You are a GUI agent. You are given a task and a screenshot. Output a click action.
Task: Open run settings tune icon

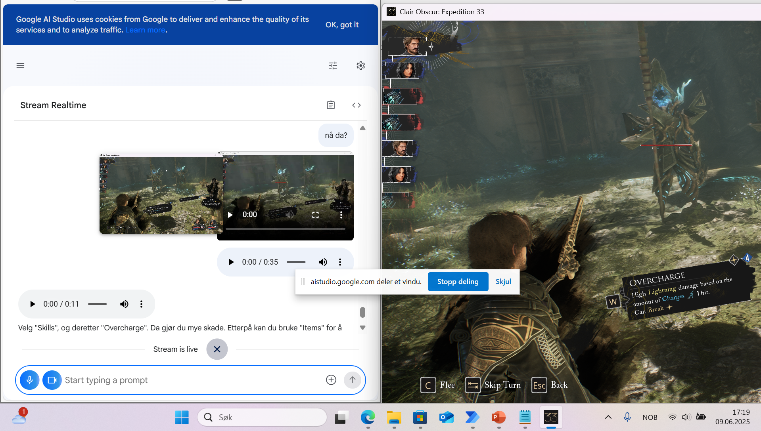pos(333,65)
